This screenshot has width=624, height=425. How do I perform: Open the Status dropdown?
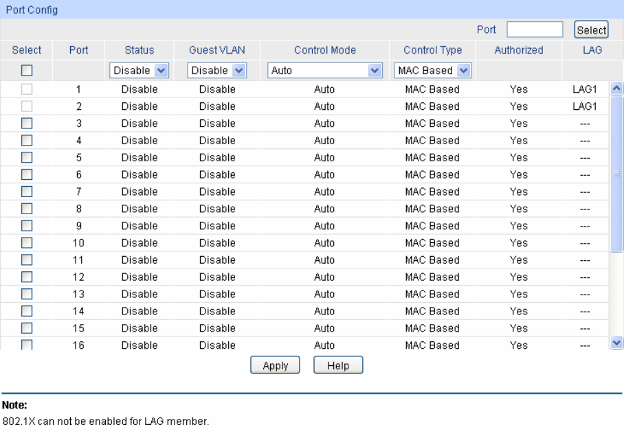pos(140,70)
